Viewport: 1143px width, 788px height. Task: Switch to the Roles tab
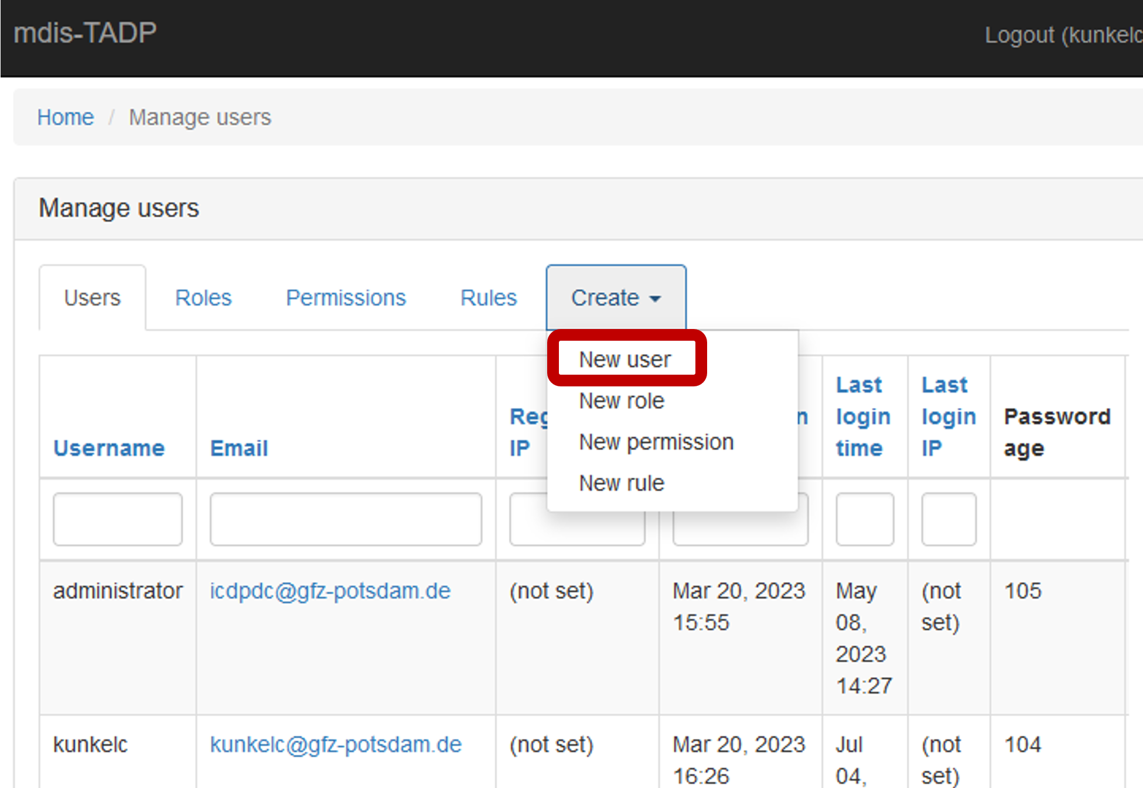point(203,297)
